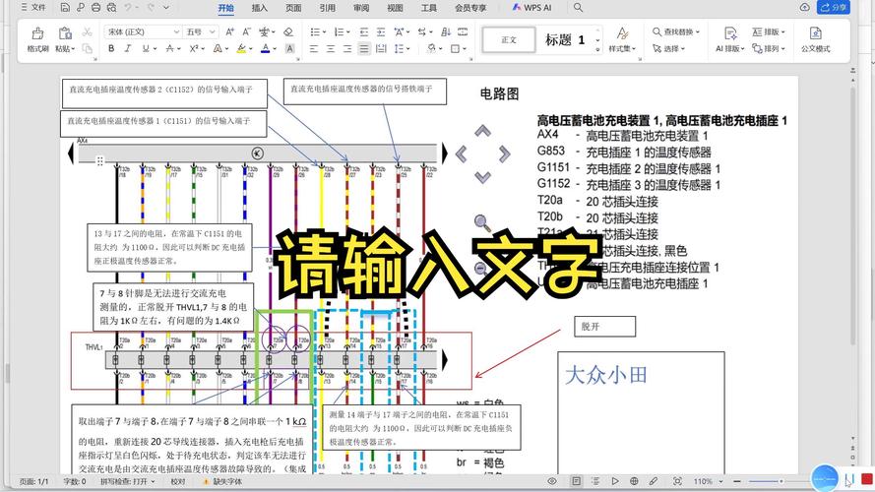Open the font size dropdown 五号
The height and width of the screenshot is (492, 875).
click(212, 32)
